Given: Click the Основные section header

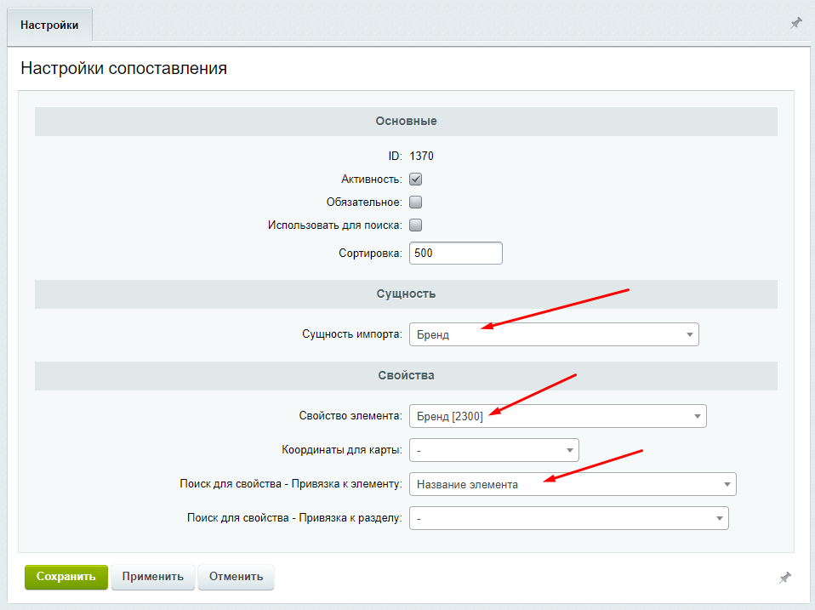Looking at the screenshot, I should point(406,122).
